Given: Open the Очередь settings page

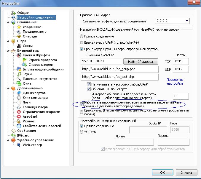Looking at the screenshot, I should 30,36.
